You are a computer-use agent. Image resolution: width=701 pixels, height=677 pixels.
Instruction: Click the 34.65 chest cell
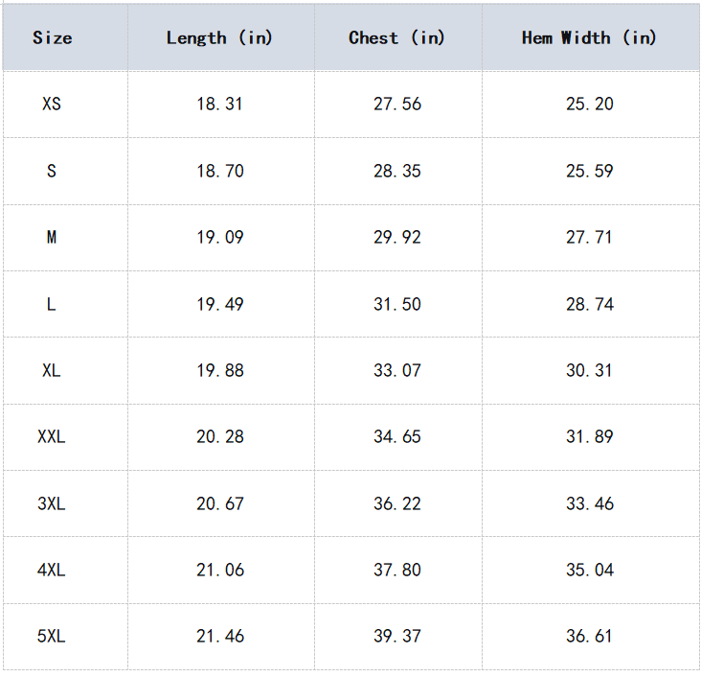[397, 436]
